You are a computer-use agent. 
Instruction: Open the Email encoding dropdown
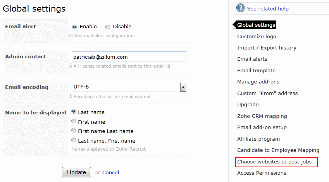[183, 87]
